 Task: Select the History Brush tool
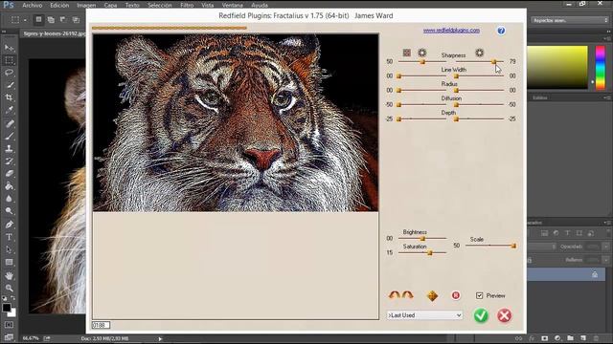[9, 161]
